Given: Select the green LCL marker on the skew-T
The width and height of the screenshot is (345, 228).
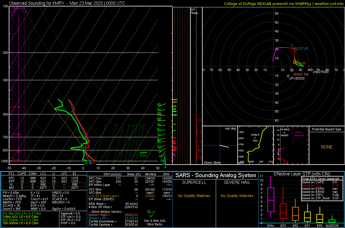Looking at the screenshot, I should 143,154.
